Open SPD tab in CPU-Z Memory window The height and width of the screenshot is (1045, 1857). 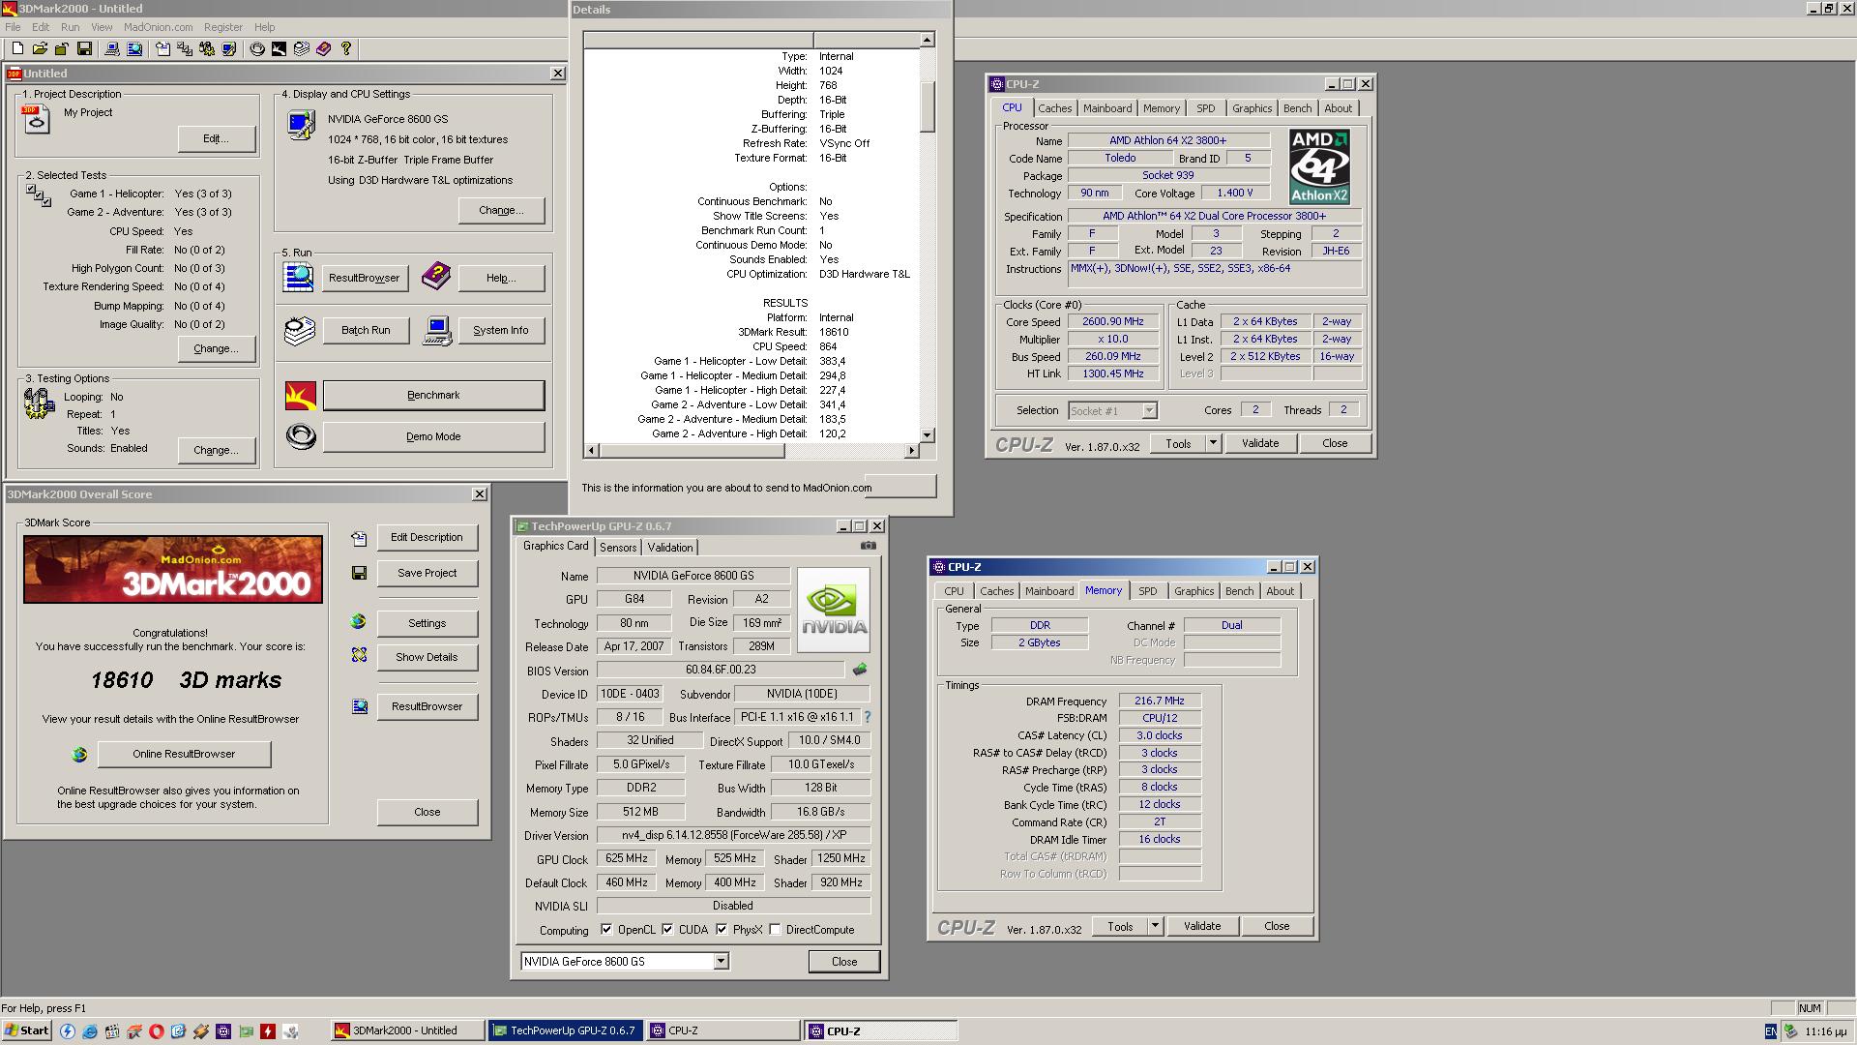pyautogui.click(x=1147, y=591)
